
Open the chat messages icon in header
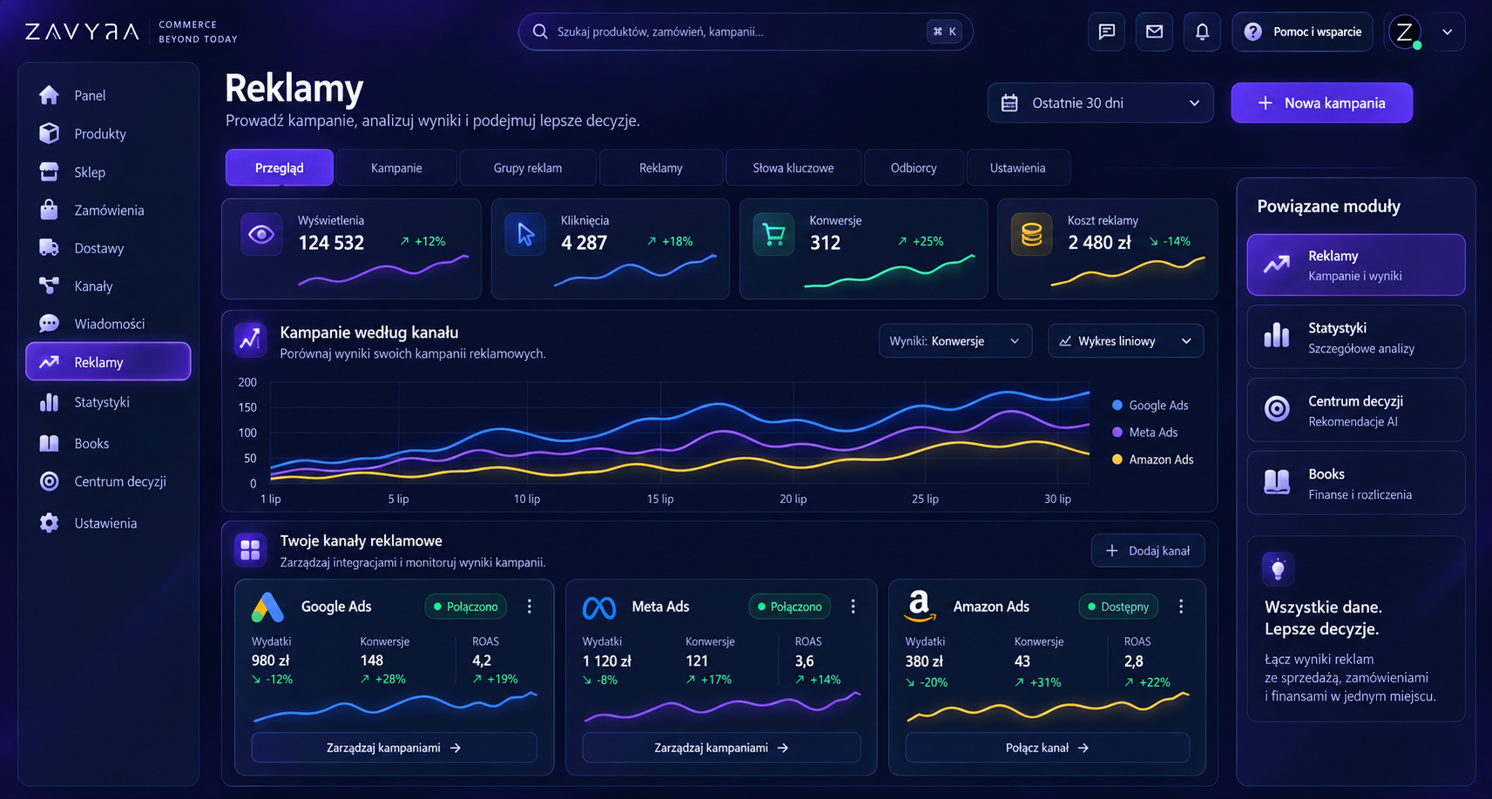(1107, 32)
